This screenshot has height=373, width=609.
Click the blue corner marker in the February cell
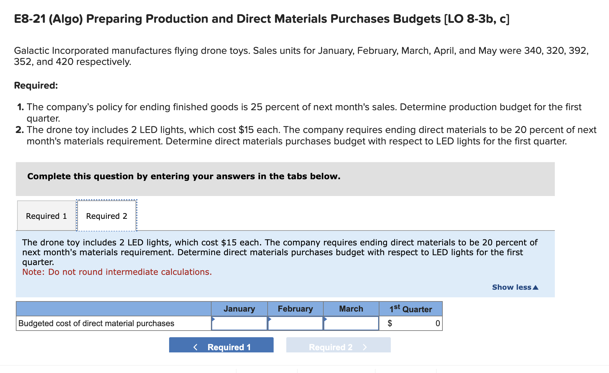point(270,319)
